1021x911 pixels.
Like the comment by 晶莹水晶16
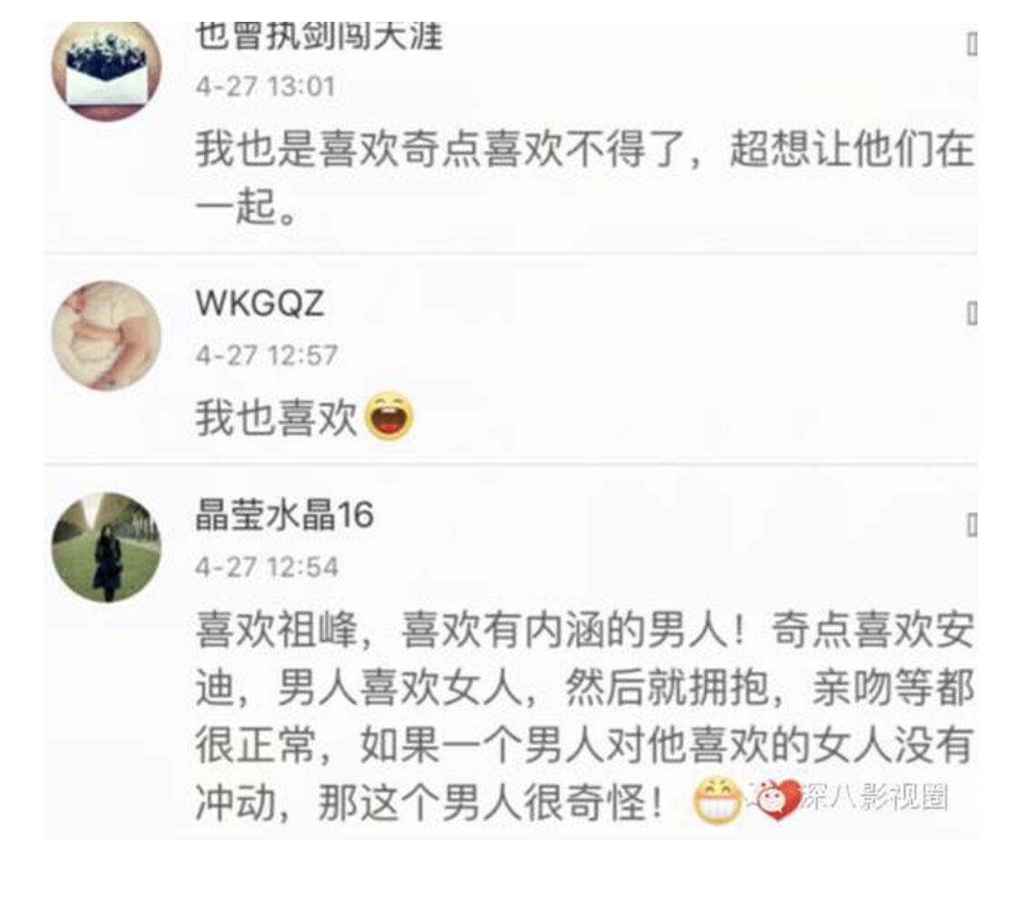[971, 524]
